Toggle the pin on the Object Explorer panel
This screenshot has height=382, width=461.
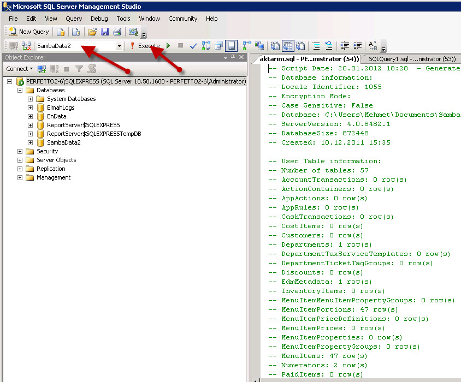(234, 57)
